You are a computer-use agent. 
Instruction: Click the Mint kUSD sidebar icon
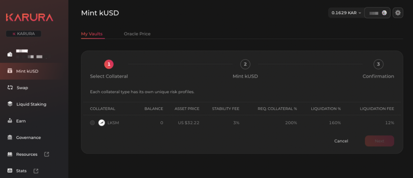coord(10,71)
